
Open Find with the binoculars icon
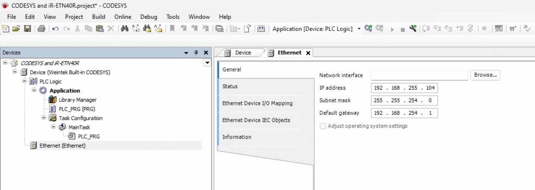click(x=125, y=29)
